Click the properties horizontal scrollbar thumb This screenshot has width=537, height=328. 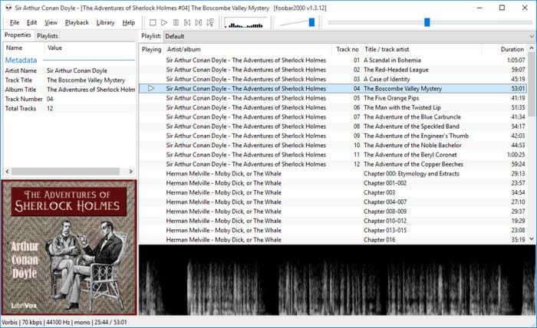pos(65,171)
